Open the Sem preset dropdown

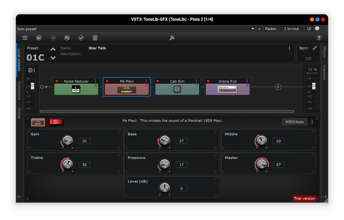click(x=253, y=29)
